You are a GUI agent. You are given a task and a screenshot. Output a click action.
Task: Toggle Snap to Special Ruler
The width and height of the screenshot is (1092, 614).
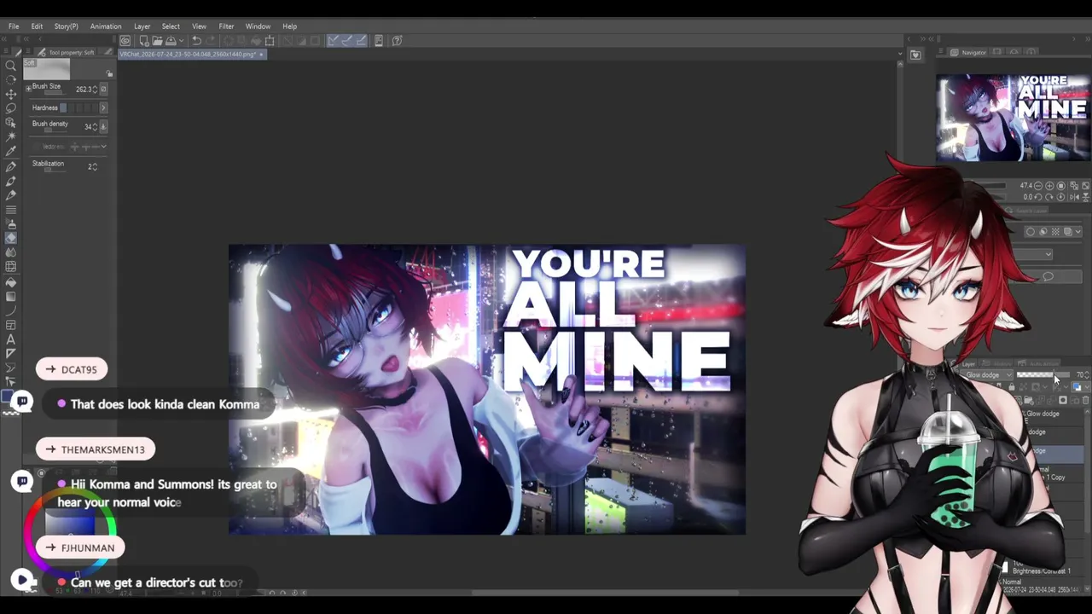347,40
